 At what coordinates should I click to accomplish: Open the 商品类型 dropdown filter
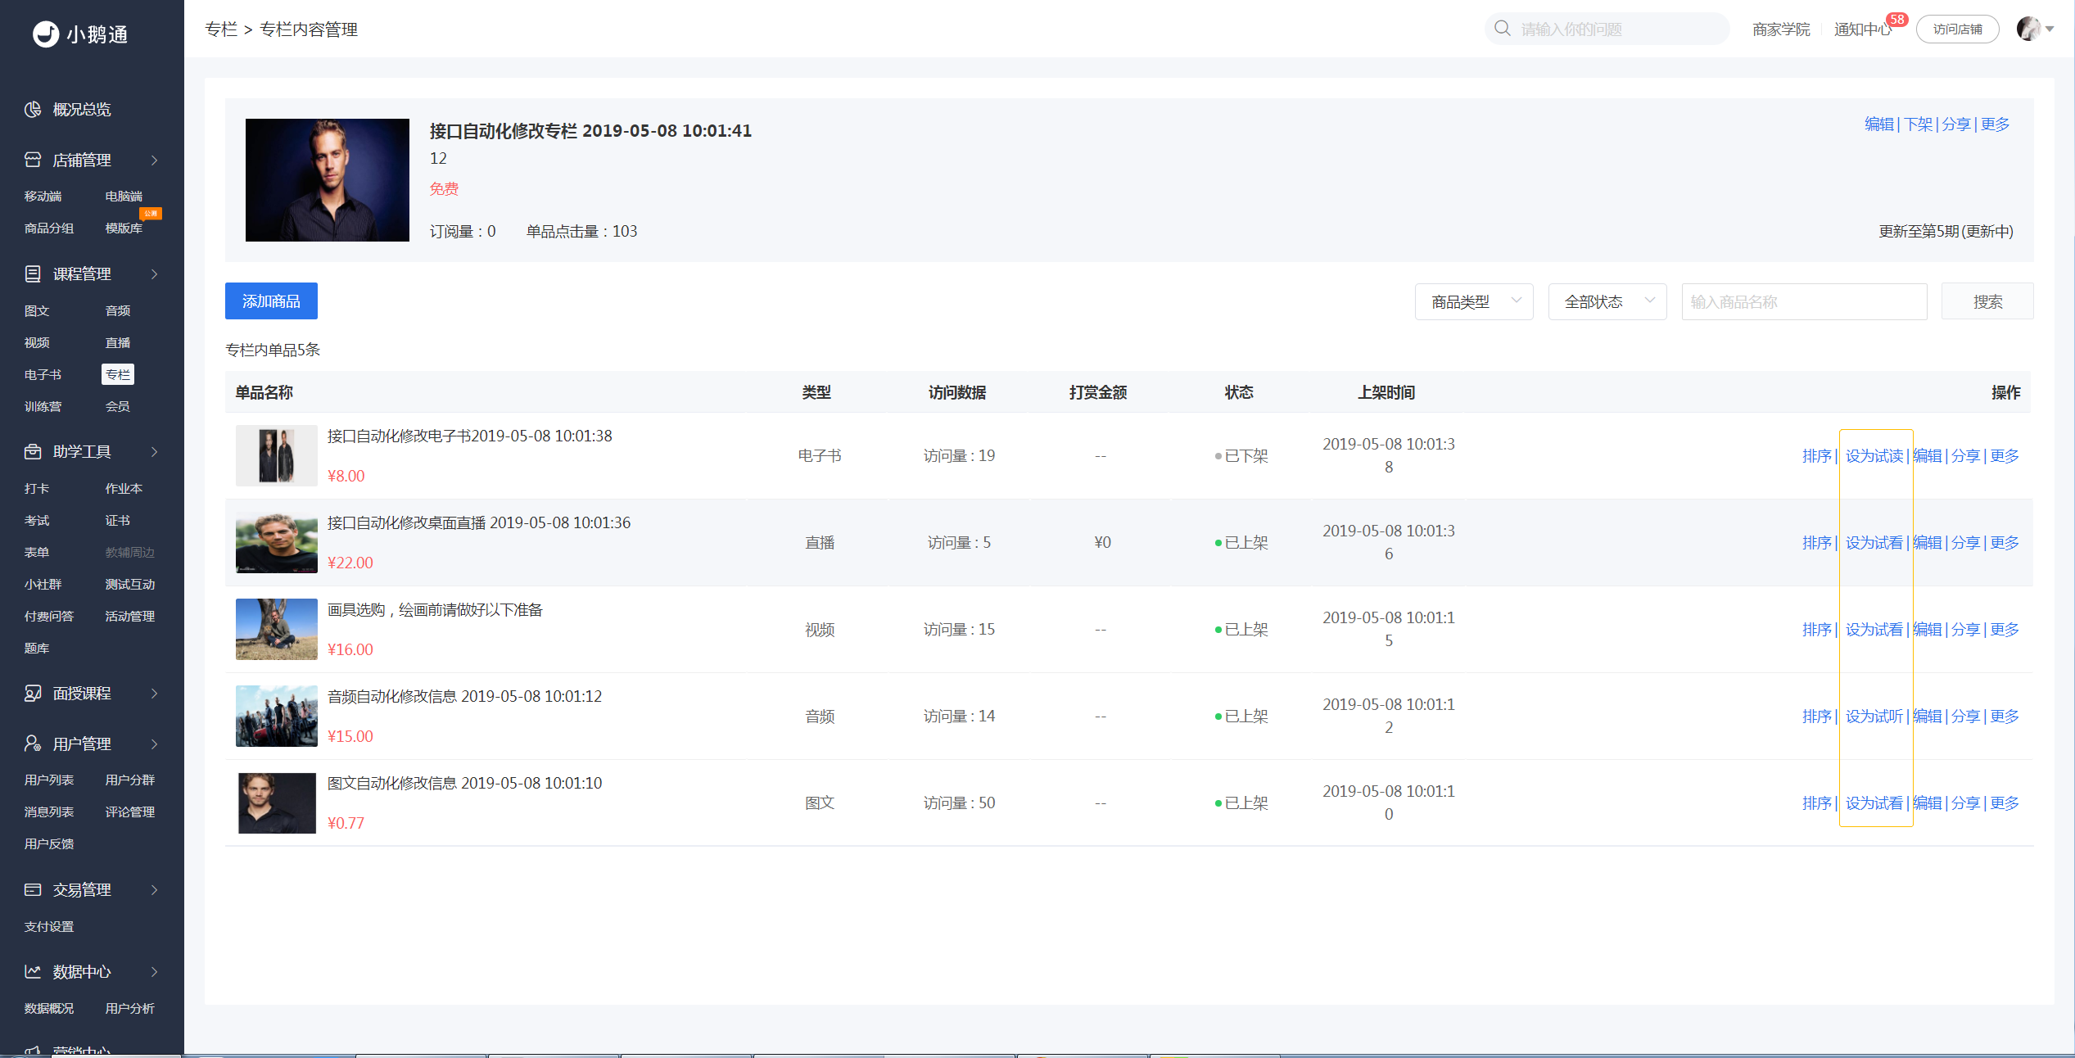pyautogui.click(x=1474, y=301)
